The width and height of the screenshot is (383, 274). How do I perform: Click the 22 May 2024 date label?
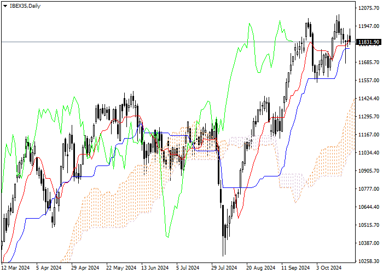(121, 268)
